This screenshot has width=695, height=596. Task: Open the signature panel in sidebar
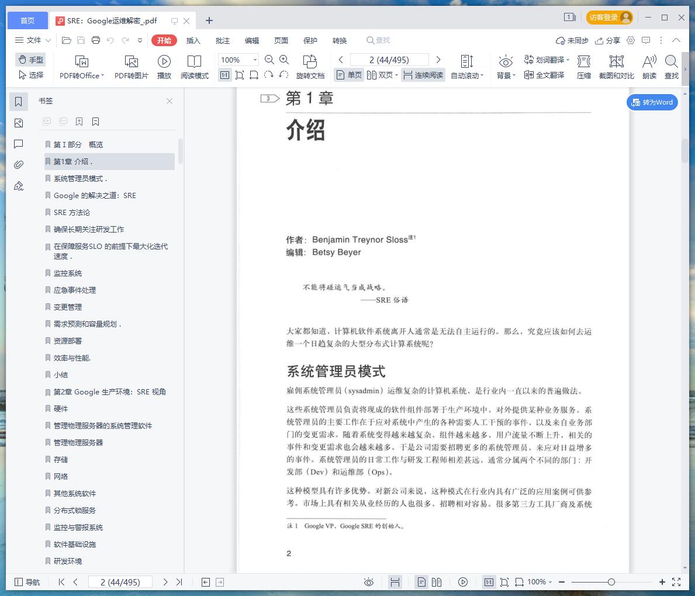(19, 186)
